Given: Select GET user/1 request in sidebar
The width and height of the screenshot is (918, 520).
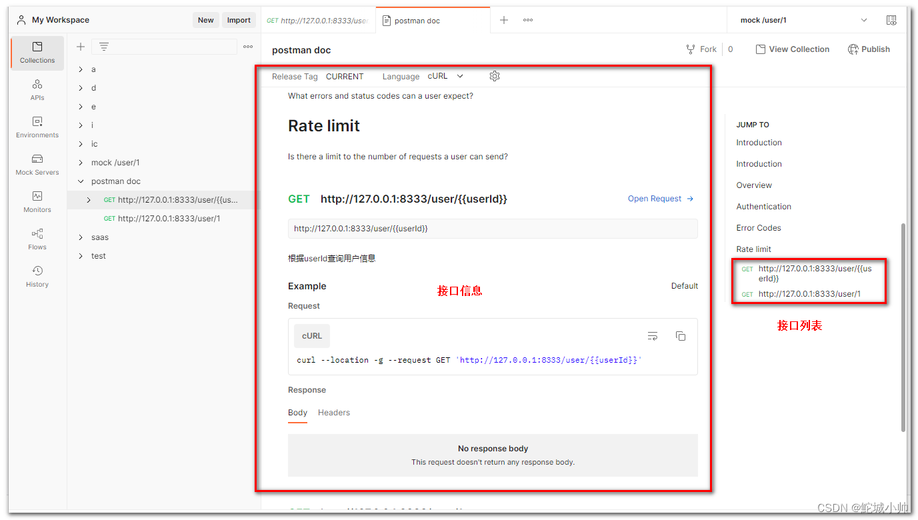Looking at the screenshot, I should tap(162, 219).
